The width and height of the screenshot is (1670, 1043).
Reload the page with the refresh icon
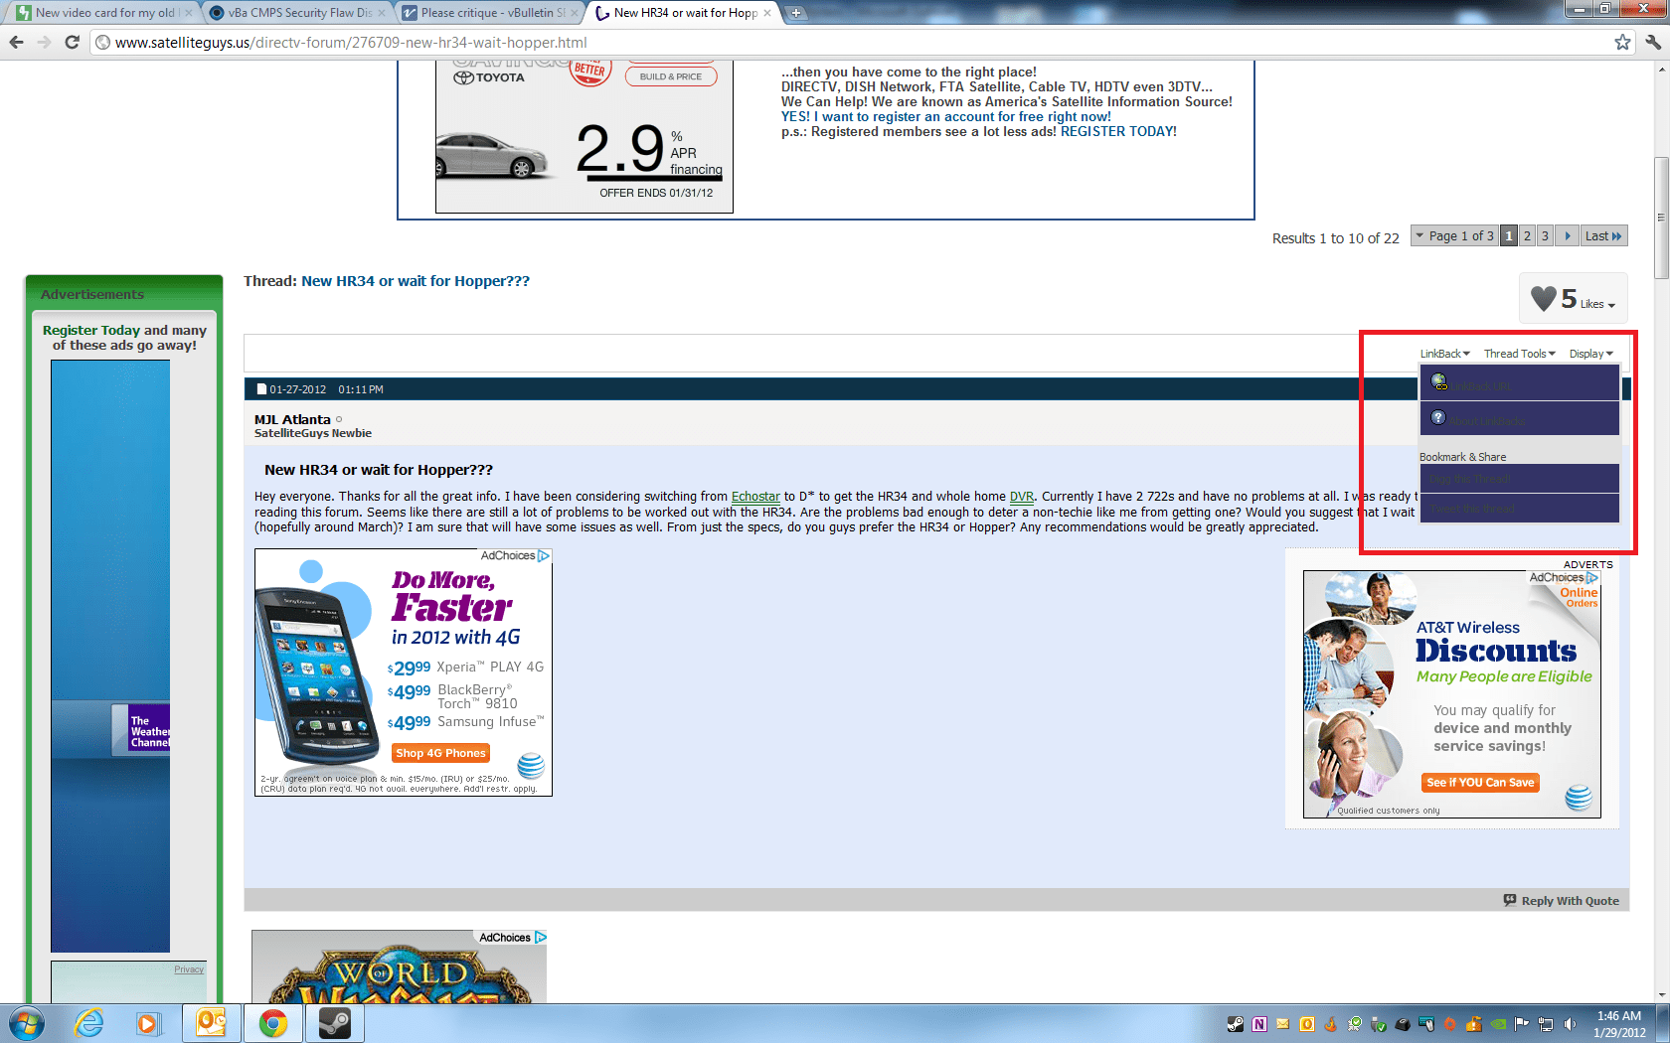point(72,42)
